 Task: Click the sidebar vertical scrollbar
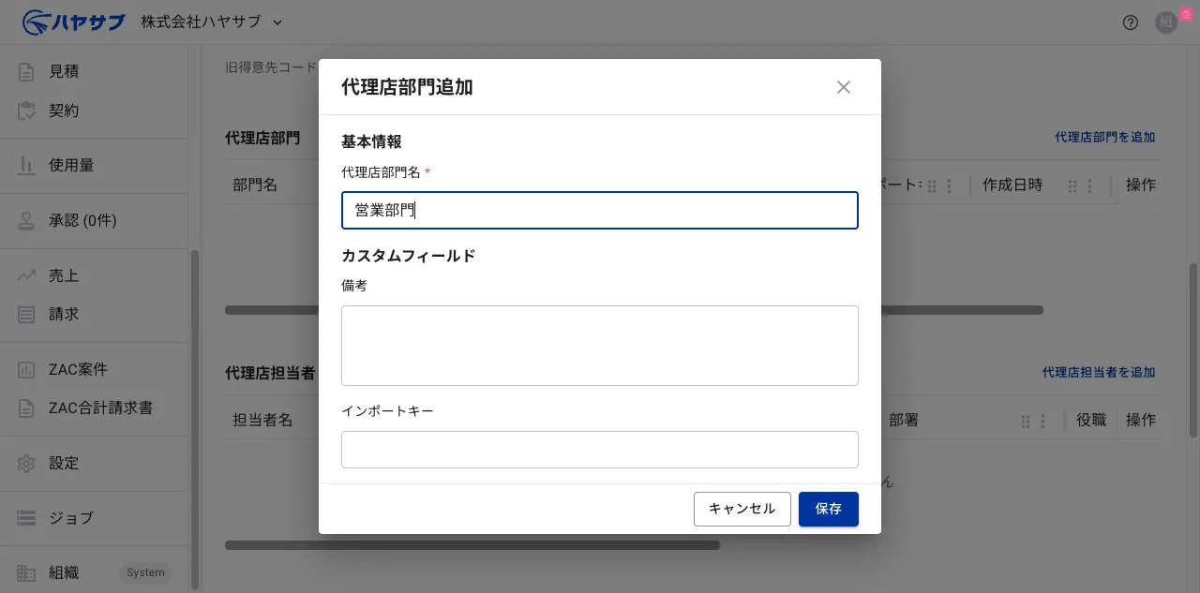(195, 419)
